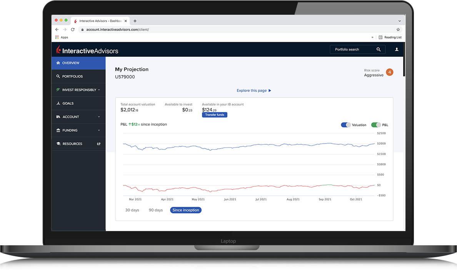Select the 30 days time range
Image resolution: width=457 pixels, height=271 pixels.
tap(132, 210)
